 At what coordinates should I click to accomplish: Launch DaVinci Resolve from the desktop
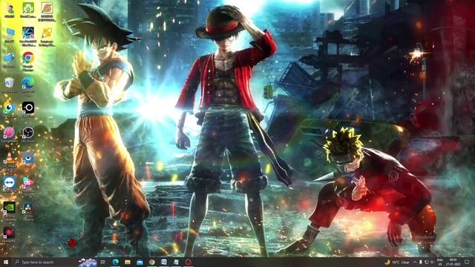[x=28, y=211]
